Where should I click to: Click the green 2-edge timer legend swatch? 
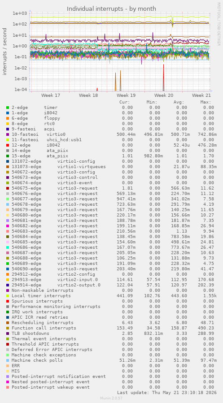point(8,108)
